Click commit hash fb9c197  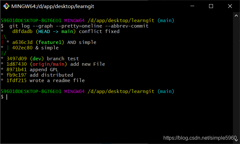[x=16, y=75]
